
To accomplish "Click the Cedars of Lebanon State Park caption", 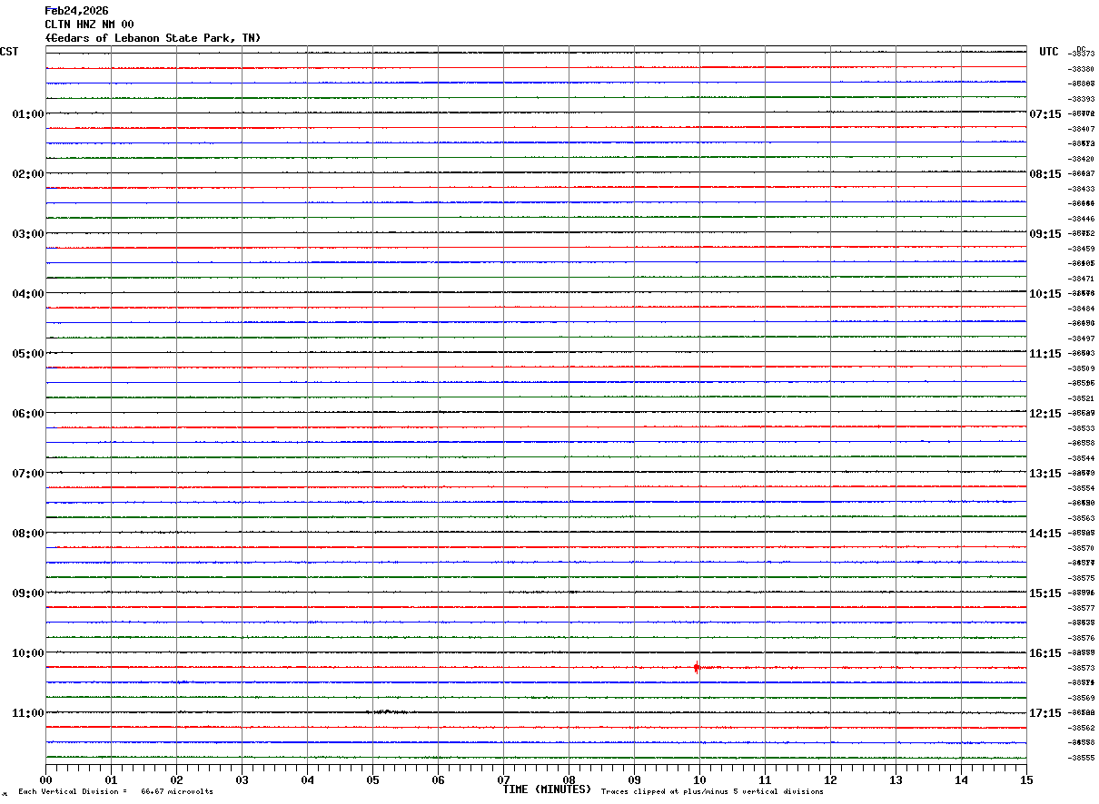I will tap(153, 38).
